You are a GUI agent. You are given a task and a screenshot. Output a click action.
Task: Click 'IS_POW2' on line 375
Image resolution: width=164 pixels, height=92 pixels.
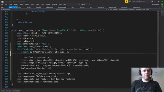pos(34,52)
